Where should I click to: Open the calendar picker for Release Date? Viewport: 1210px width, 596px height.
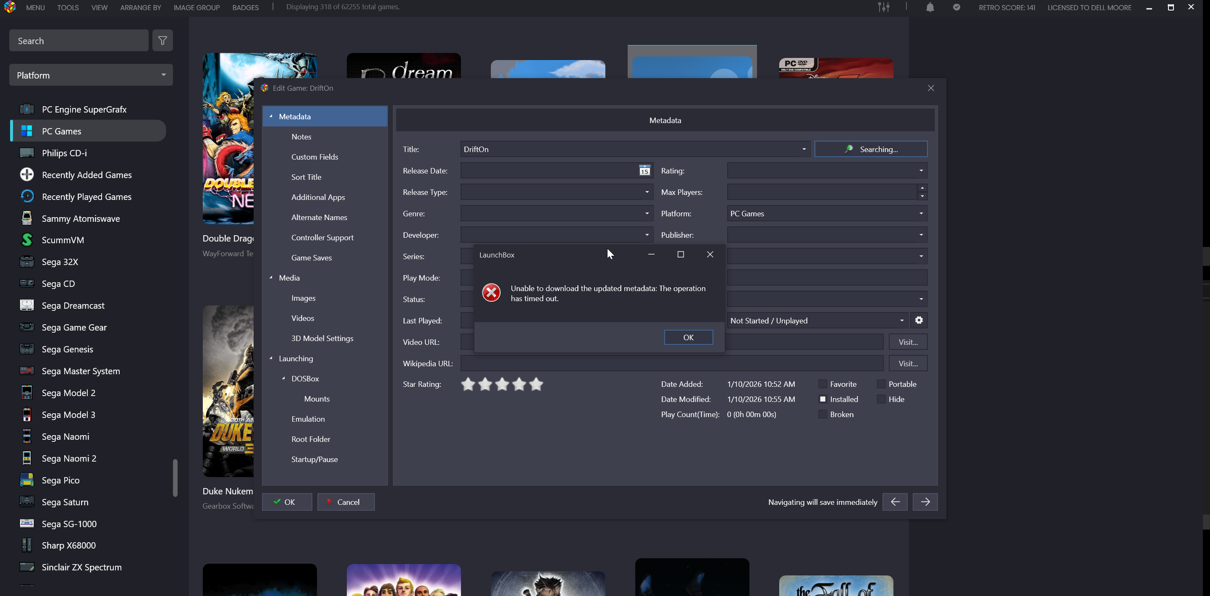[x=644, y=171]
